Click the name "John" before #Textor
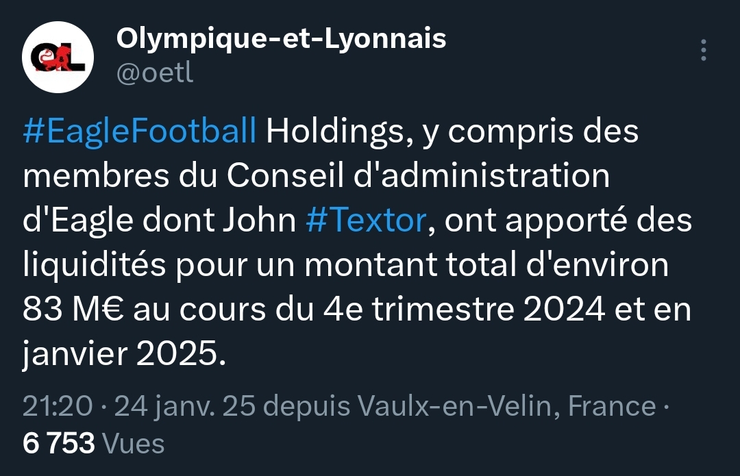Screen dimensions: 740x476 click(264, 221)
